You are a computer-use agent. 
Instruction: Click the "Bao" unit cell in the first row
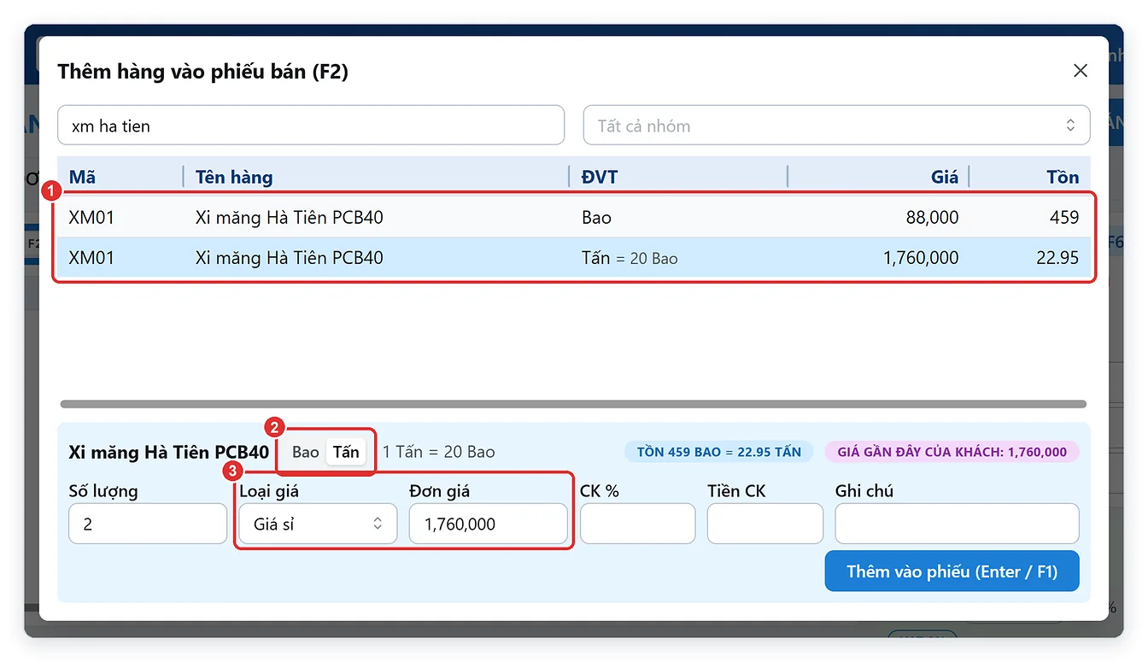pos(596,218)
